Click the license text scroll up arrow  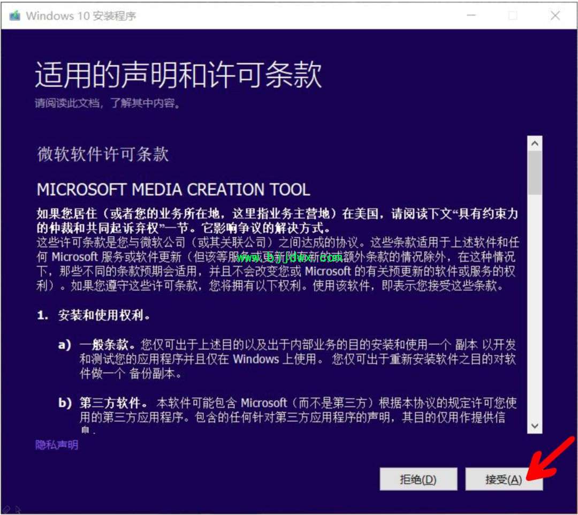[x=535, y=143]
